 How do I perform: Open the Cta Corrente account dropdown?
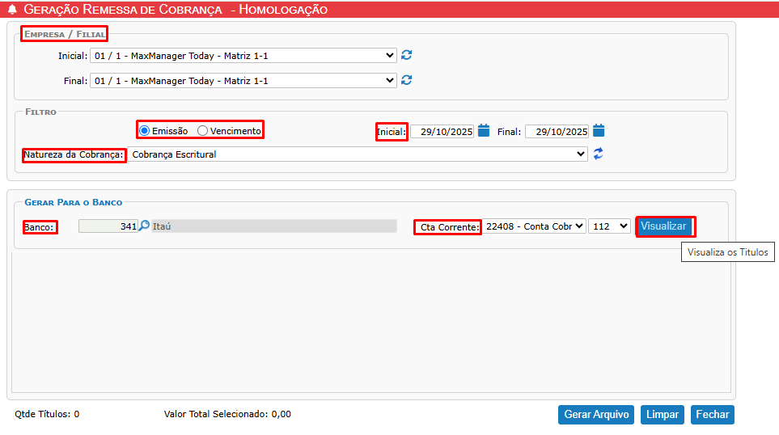pos(534,226)
